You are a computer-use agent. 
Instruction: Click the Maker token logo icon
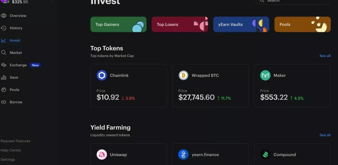pos(265,75)
